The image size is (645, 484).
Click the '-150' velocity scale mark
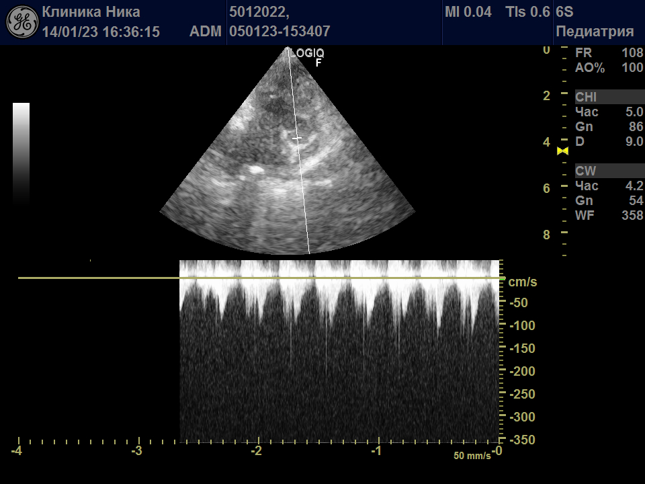click(x=523, y=349)
